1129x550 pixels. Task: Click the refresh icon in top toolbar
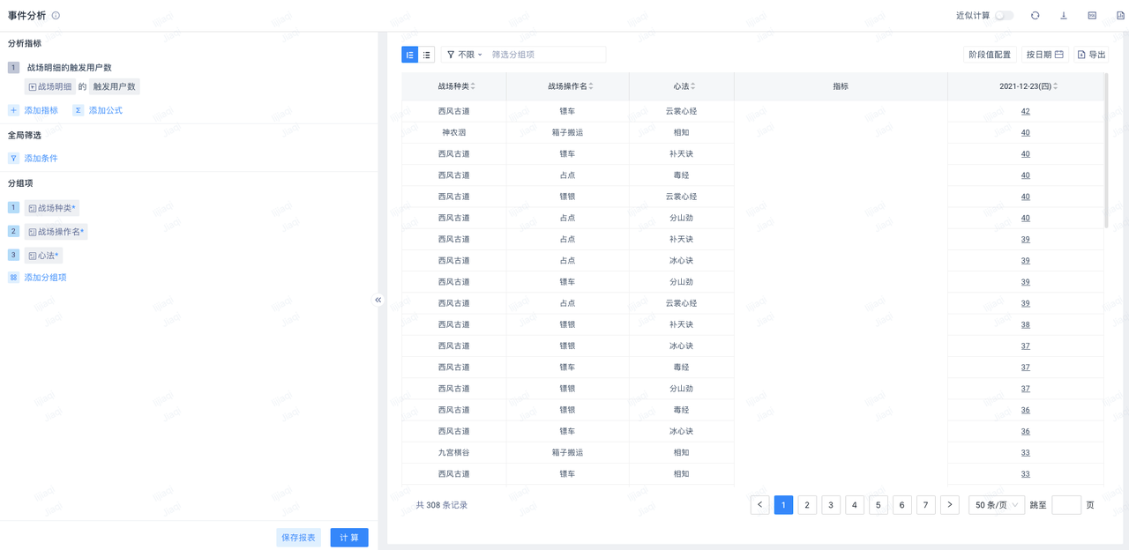[1035, 16]
